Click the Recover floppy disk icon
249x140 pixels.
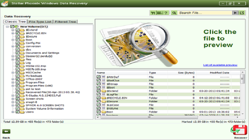click(x=239, y=130)
